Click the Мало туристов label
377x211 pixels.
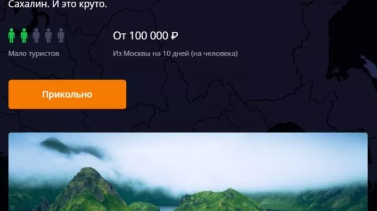point(33,53)
